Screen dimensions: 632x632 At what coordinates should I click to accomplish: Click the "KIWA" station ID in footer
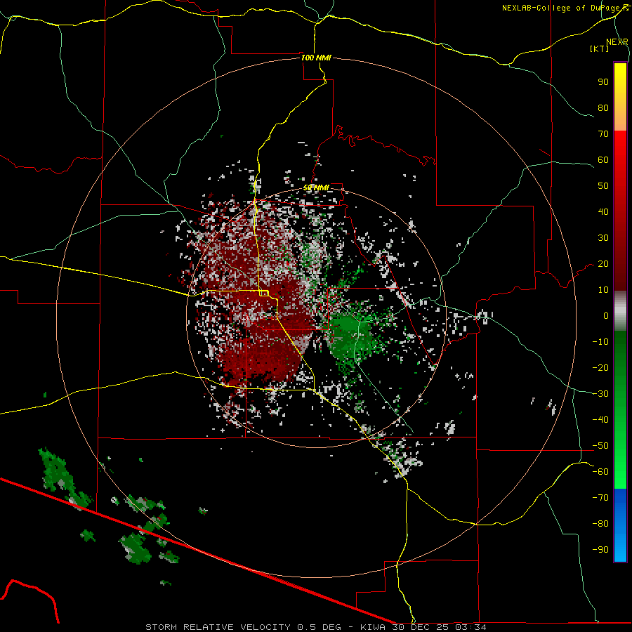tap(372, 627)
